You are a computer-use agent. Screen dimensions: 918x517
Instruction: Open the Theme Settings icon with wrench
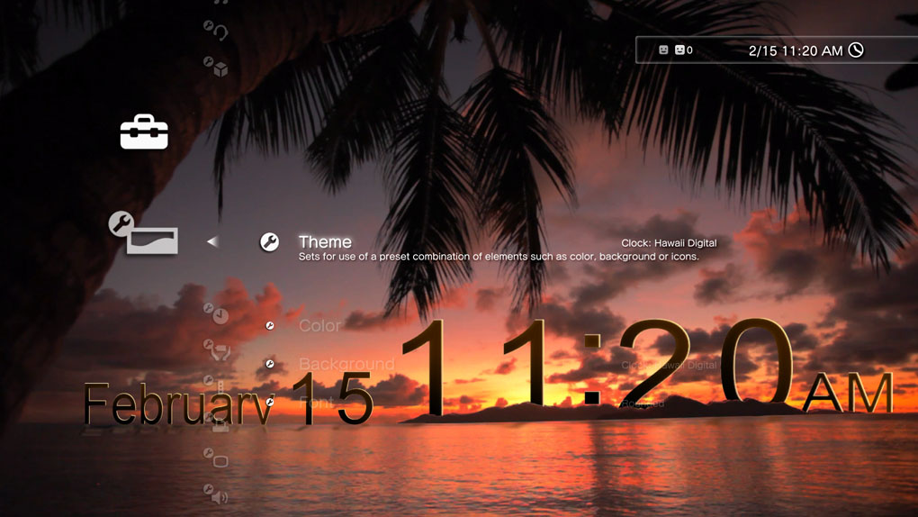click(143, 232)
